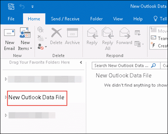Open the Customize Quick Access Toolbar dropdown
This screenshot has width=168, height=134.
(x=33, y=7)
